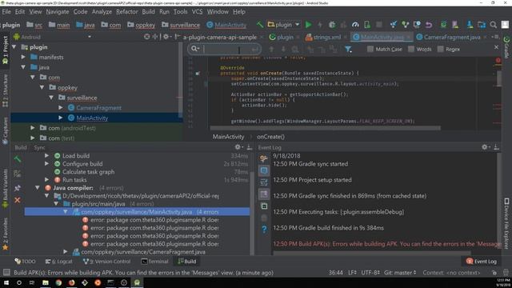Open the Logcat tool window
Viewport: 512px width, 288px height.
pos(58,262)
